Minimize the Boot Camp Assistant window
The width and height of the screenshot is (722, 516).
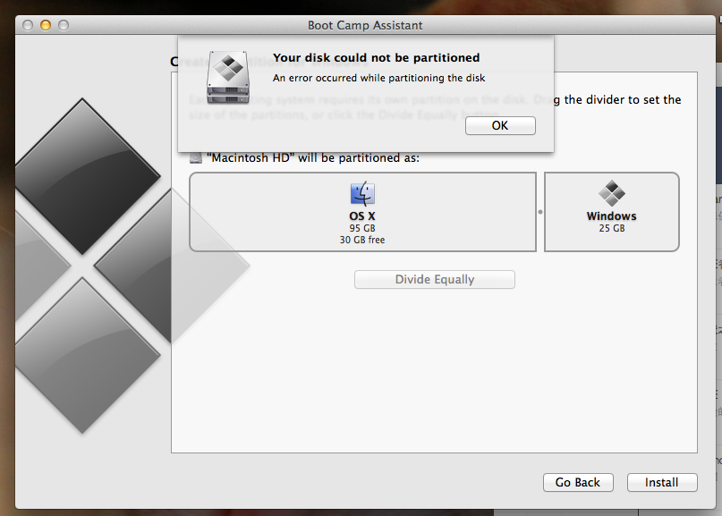46,25
